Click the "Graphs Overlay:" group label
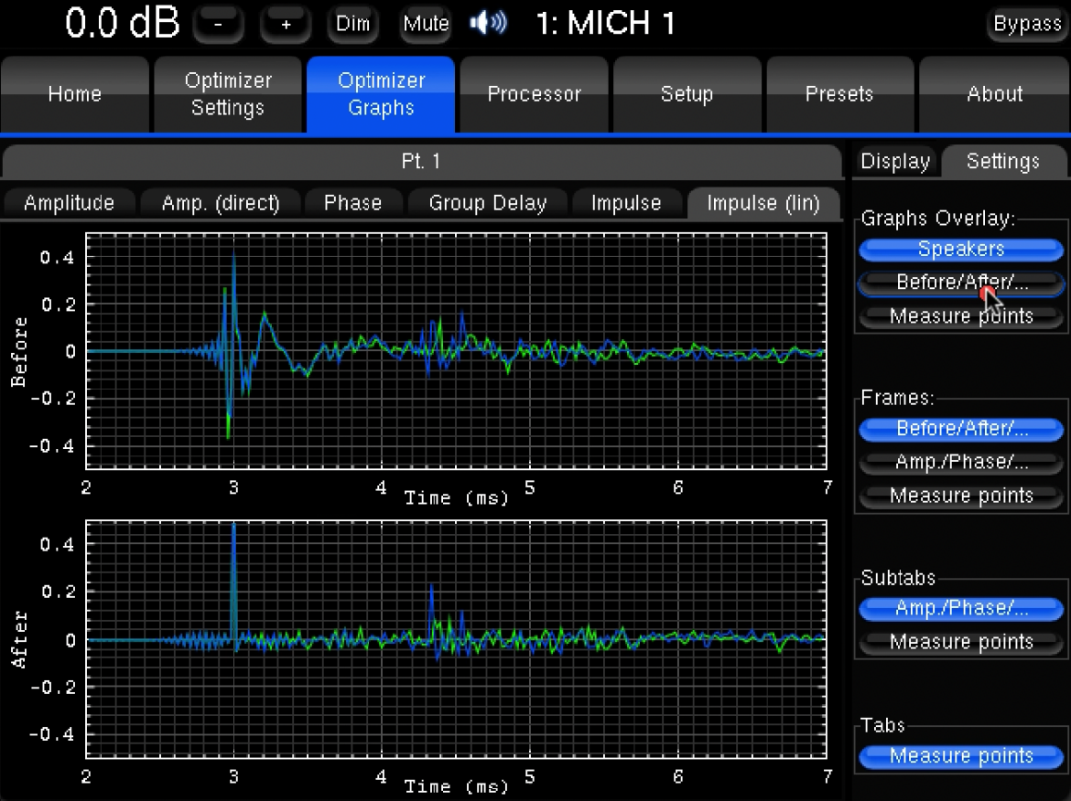 point(937,219)
